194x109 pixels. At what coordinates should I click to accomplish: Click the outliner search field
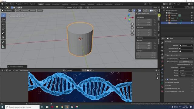179,8
